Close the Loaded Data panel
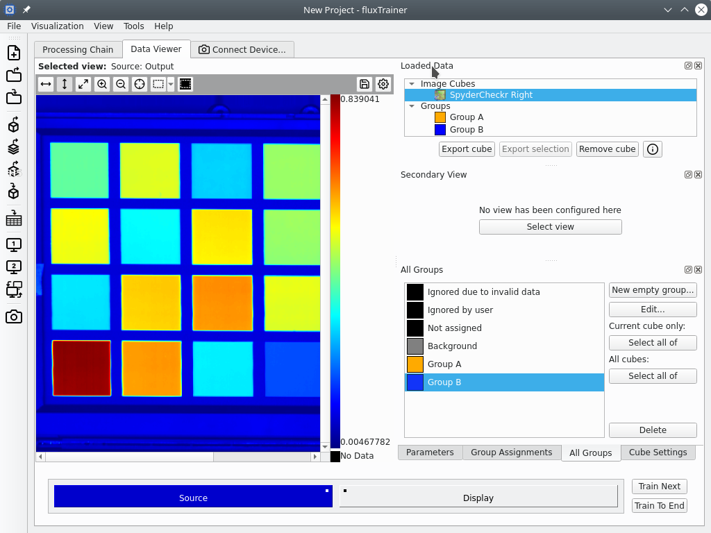 699,66
